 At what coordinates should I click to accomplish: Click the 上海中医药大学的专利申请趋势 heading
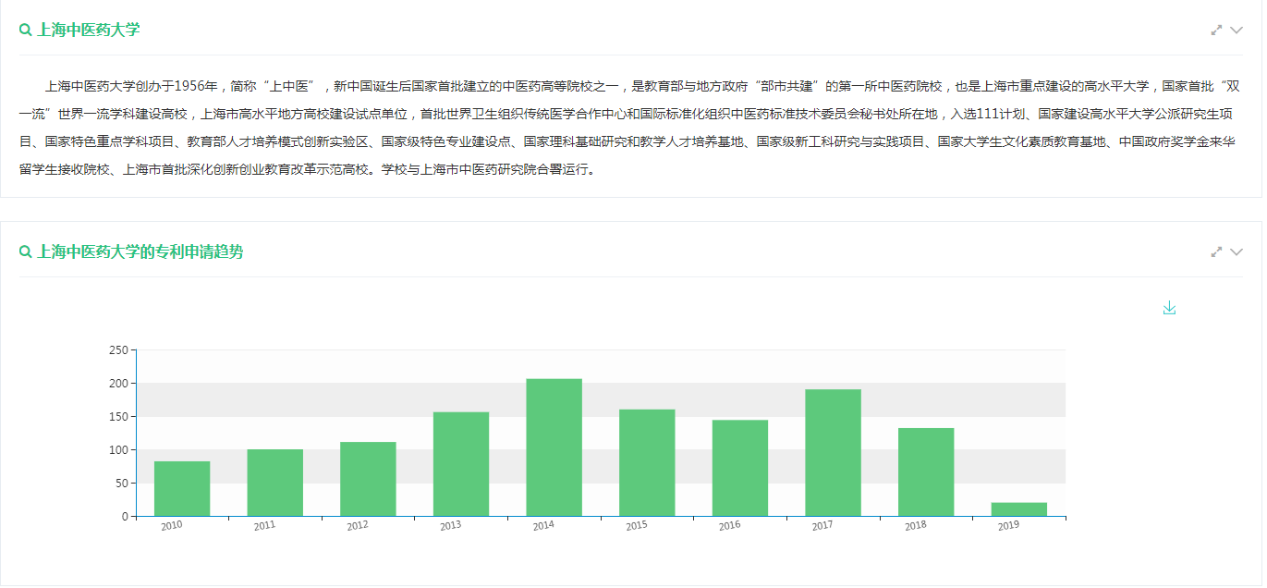click(140, 252)
